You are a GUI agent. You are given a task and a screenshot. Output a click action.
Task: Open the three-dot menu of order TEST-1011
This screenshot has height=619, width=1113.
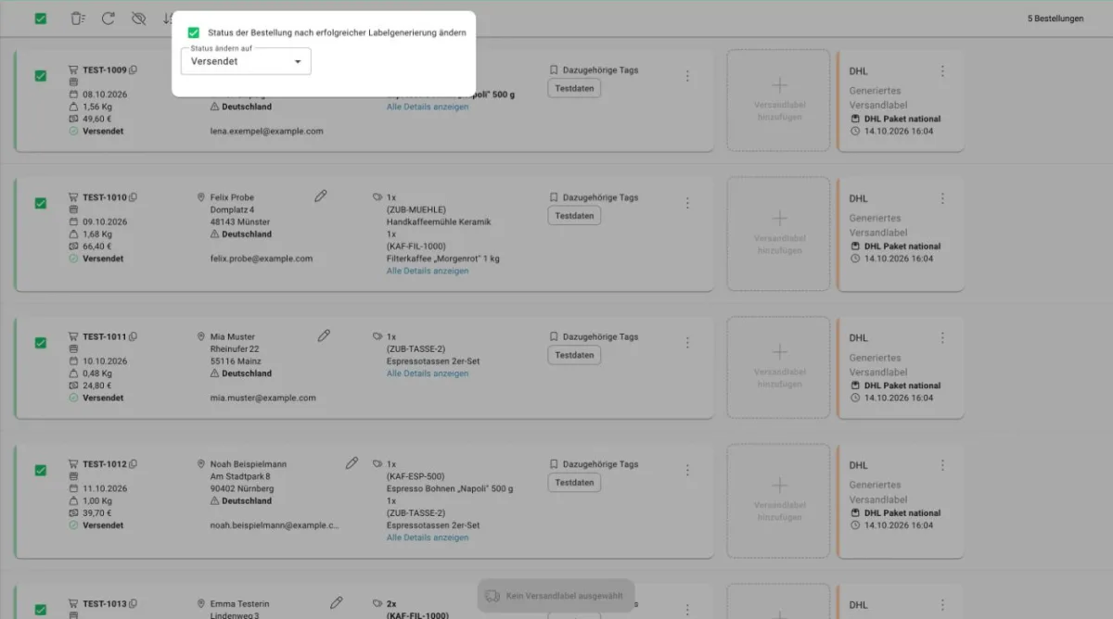coord(687,342)
